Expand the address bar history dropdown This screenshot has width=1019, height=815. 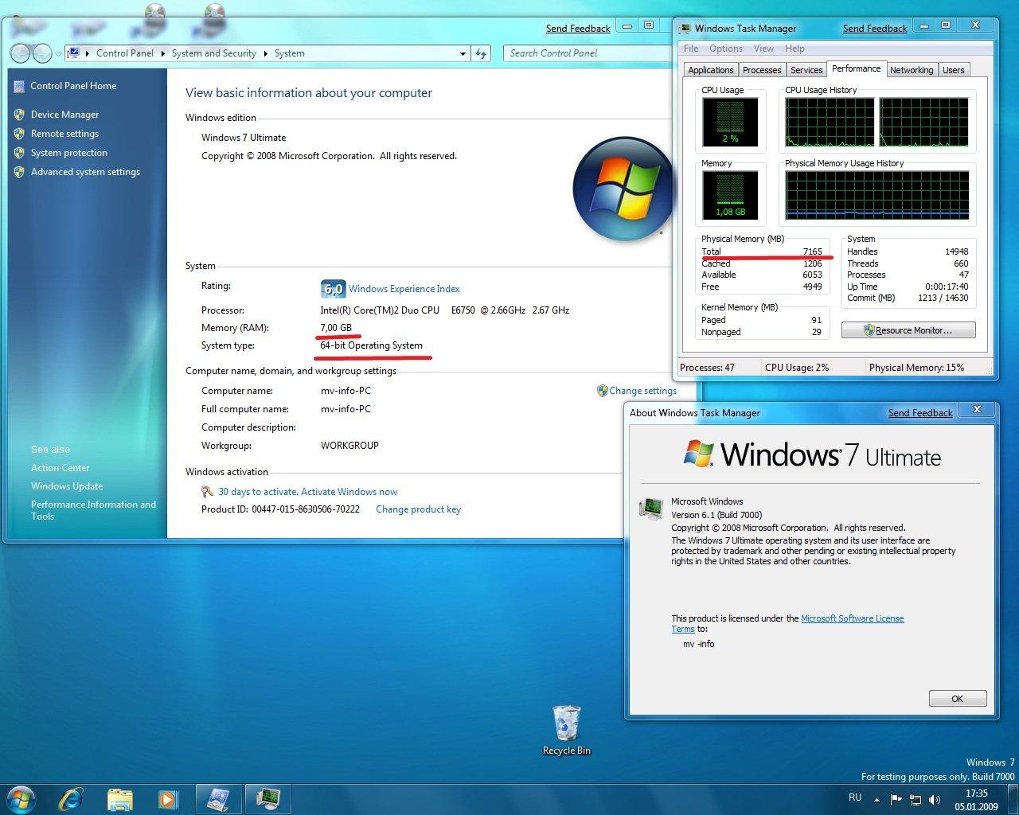tap(463, 53)
